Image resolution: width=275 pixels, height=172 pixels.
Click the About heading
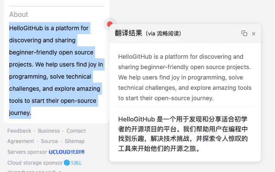pos(19,14)
